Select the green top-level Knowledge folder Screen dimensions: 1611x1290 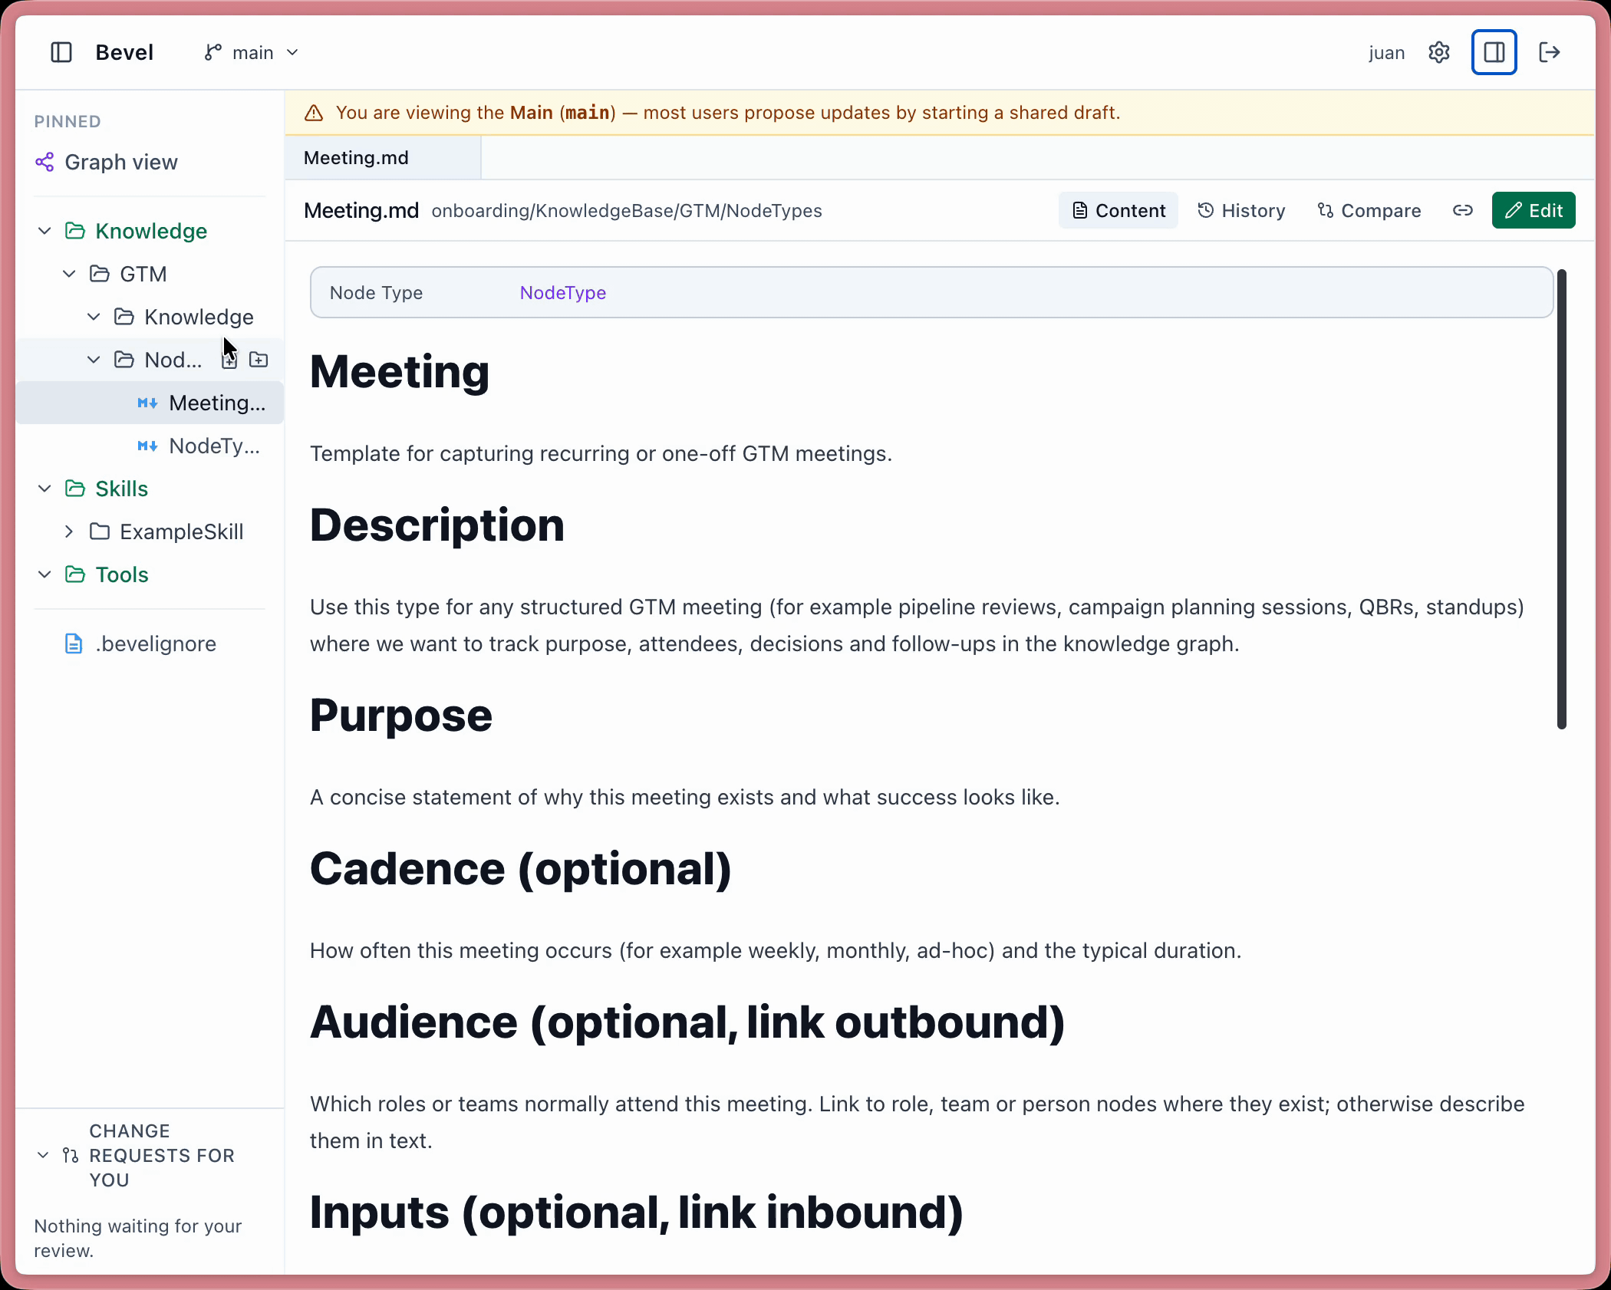point(151,231)
